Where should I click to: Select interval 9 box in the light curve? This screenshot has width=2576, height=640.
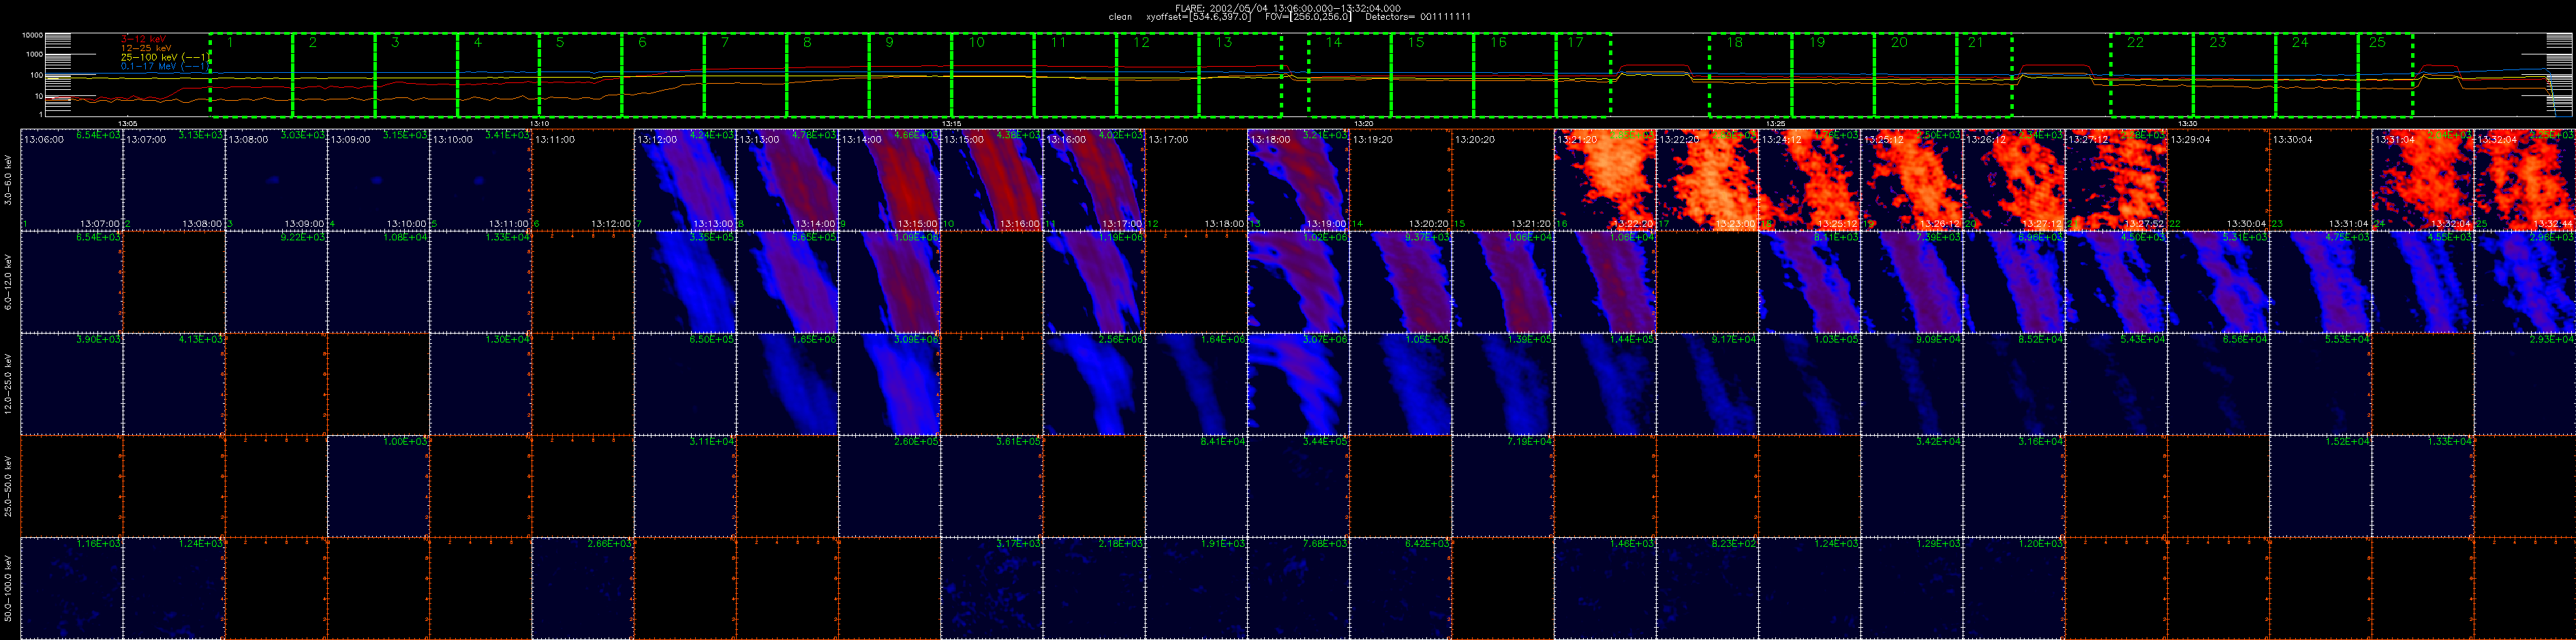click(x=910, y=75)
